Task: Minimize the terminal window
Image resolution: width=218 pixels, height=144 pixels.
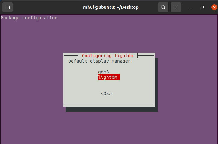Action: click(x=190, y=7)
